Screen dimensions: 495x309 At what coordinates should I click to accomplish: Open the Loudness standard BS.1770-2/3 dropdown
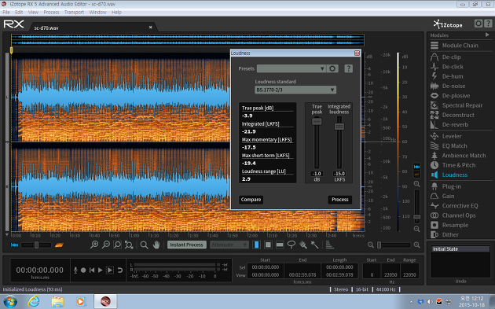click(295, 90)
